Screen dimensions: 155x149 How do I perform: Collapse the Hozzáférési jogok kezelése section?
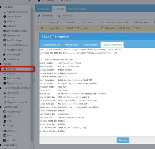[1, 88]
